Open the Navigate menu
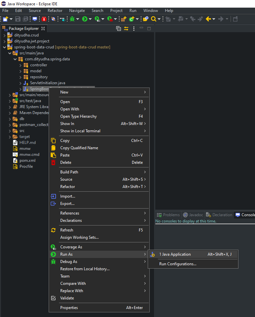The image size is (255, 317). click(x=77, y=11)
